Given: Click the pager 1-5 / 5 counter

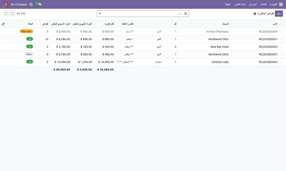Looking at the screenshot, I should point(21,14).
